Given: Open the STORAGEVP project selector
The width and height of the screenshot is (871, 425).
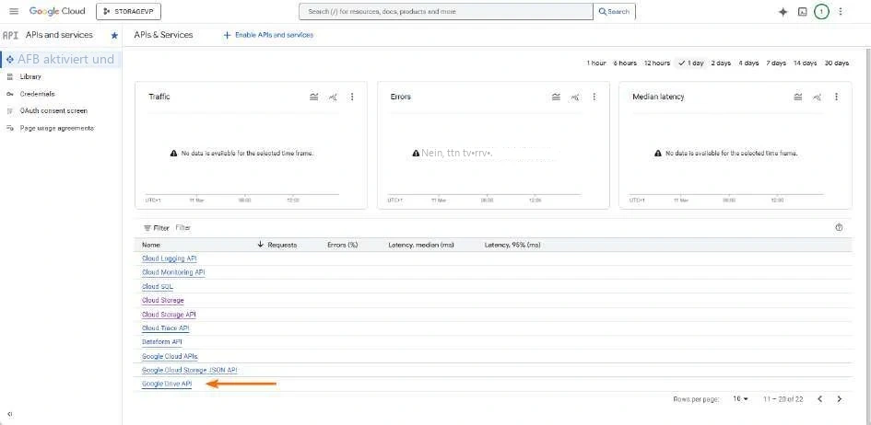Looking at the screenshot, I should point(128,11).
